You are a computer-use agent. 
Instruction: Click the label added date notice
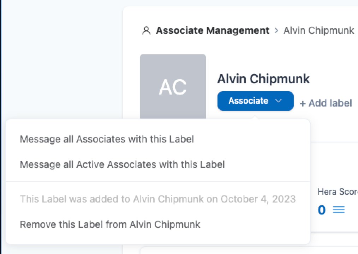click(157, 199)
